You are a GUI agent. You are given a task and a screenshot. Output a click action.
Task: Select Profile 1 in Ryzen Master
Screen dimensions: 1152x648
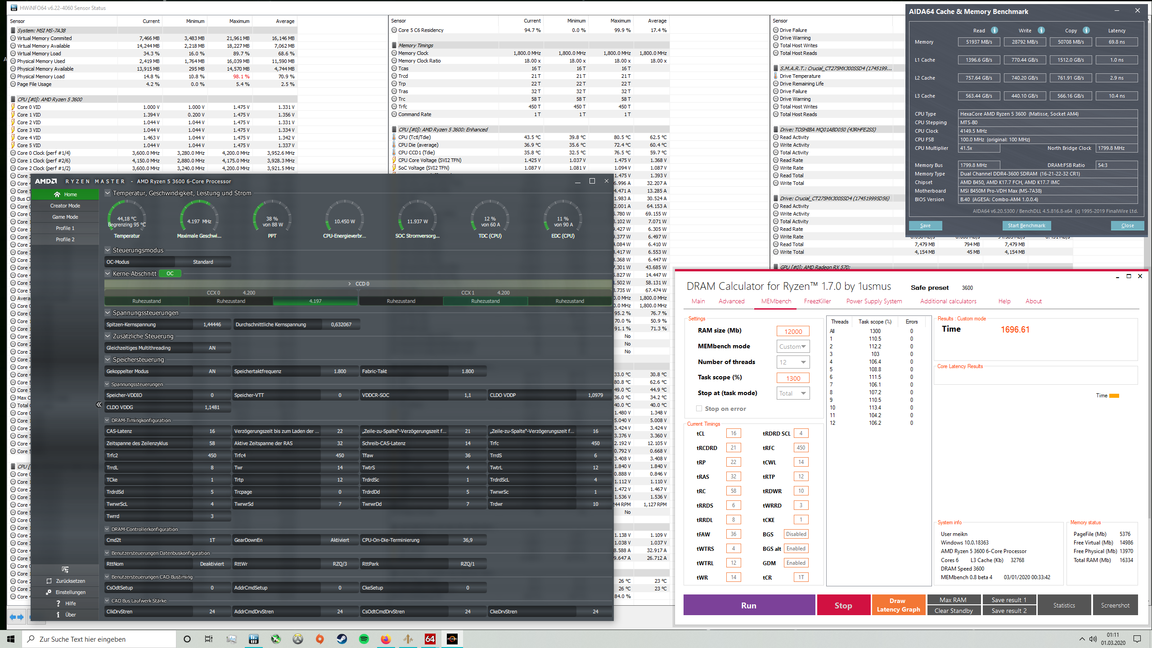[x=65, y=228]
